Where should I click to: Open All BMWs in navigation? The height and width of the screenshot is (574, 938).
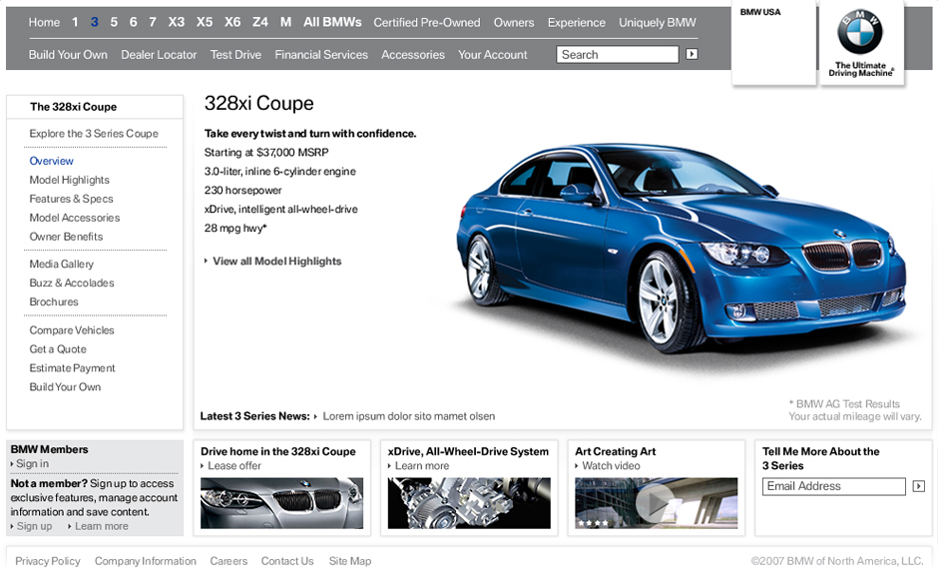point(332,22)
